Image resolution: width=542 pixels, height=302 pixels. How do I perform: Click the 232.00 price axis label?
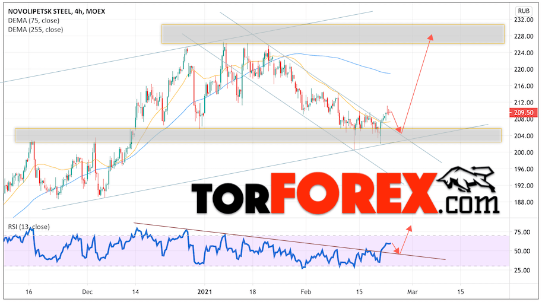[524, 20]
